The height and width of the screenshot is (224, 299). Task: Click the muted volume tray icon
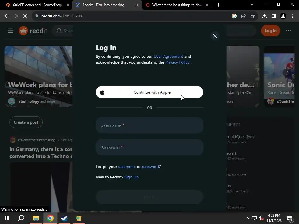(x=261, y=218)
